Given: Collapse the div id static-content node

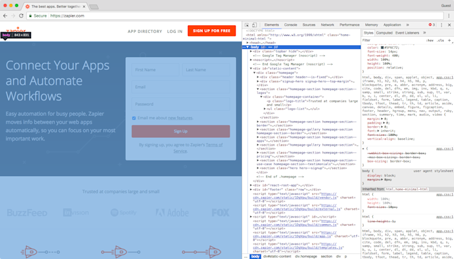Looking at the screenshot, I should click(251, 69).
